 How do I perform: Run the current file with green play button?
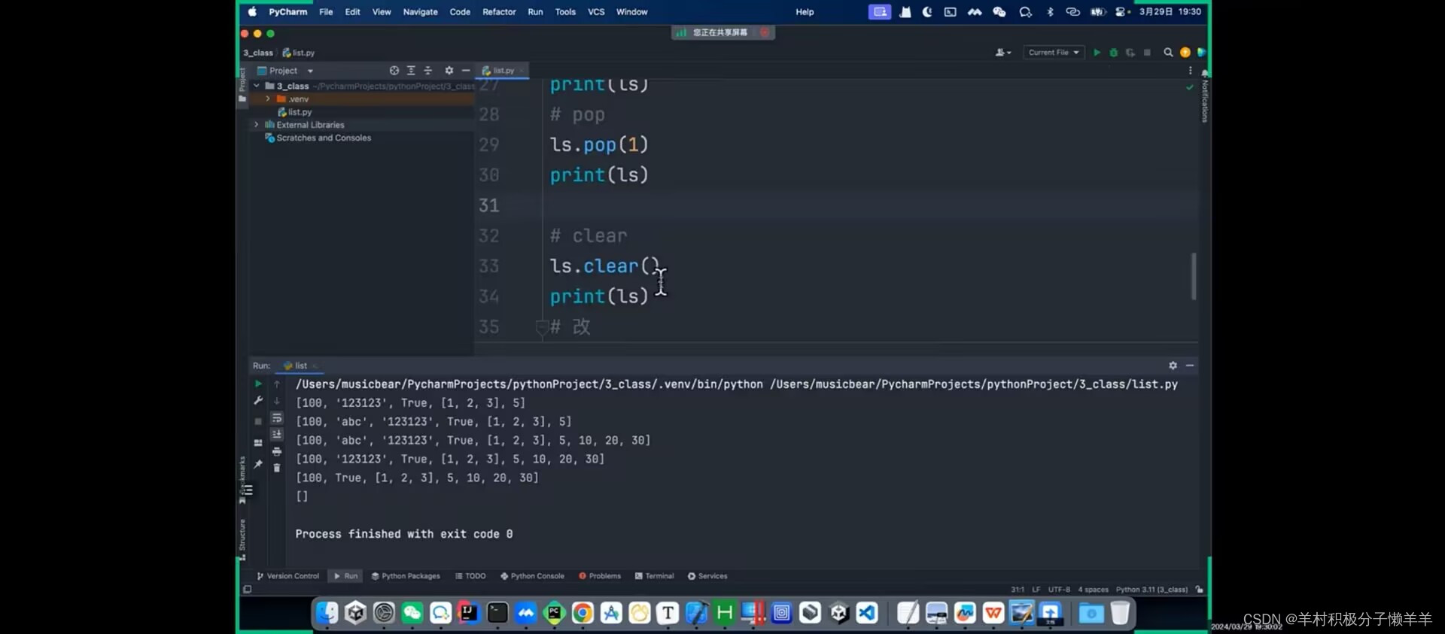(x=1097, y=53)
